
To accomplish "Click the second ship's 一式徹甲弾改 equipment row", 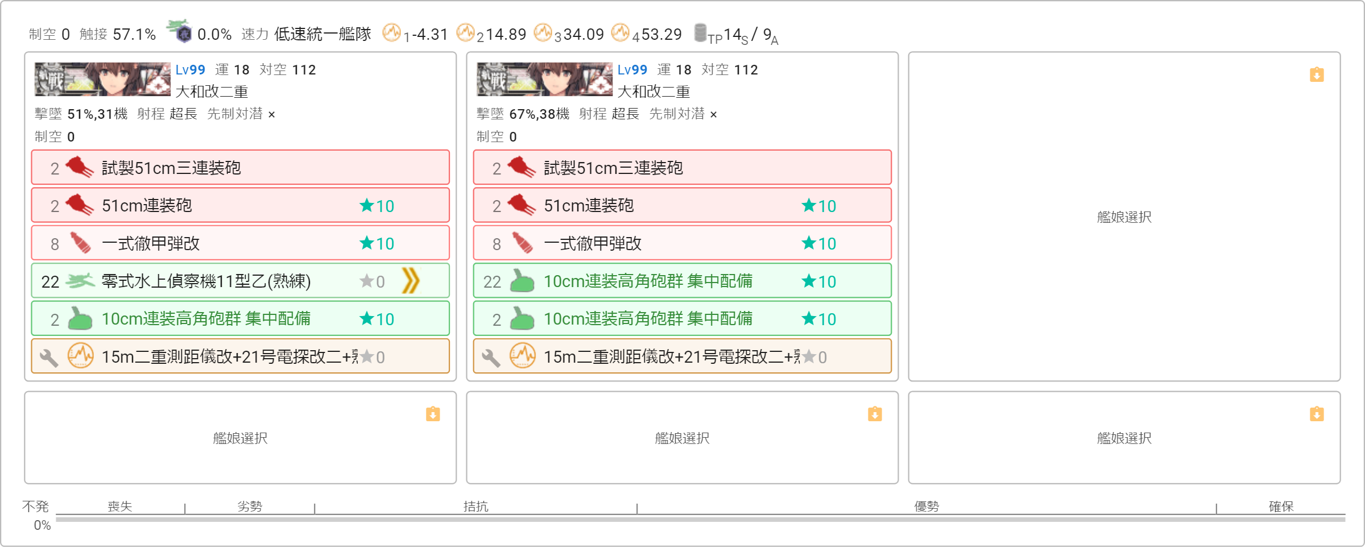I will tap(682, 243).
